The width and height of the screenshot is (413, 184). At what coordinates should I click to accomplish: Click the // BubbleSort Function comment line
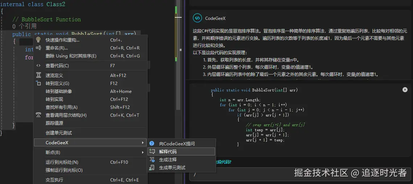47,20
